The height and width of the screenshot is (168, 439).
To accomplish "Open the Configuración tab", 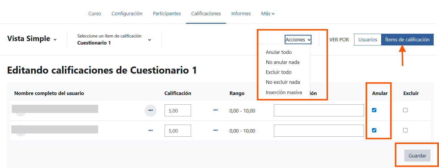I will (x=127, y=13).
